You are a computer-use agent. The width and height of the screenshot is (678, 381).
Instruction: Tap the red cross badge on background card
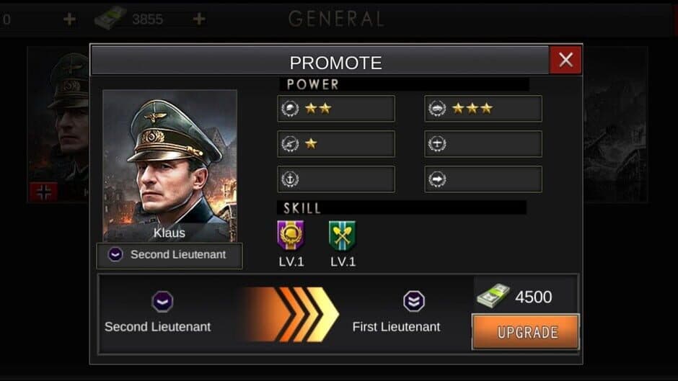coord(43,192)
